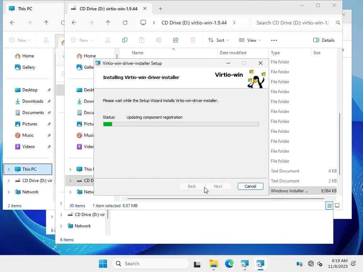The image size is (363, 272).
Task: Expand CD Drive (D:) node in leftmost window
Action: [x=9, y=180]
